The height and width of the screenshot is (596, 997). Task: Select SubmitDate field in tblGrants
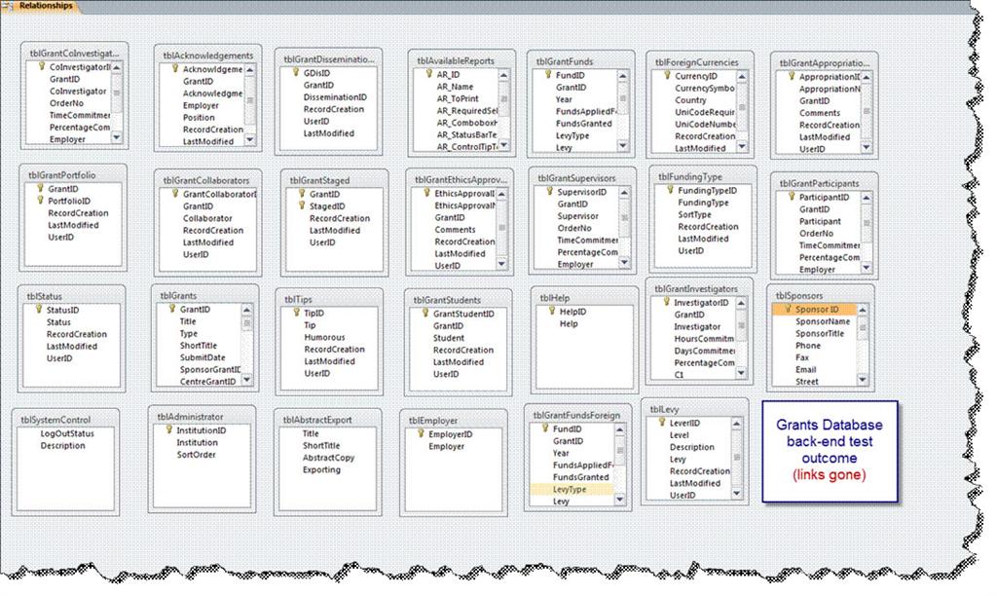tap(203, 357)
